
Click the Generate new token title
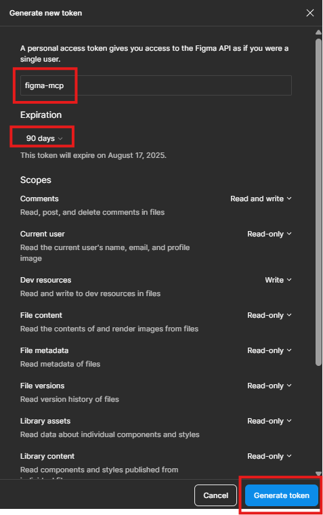click(45, 13)
